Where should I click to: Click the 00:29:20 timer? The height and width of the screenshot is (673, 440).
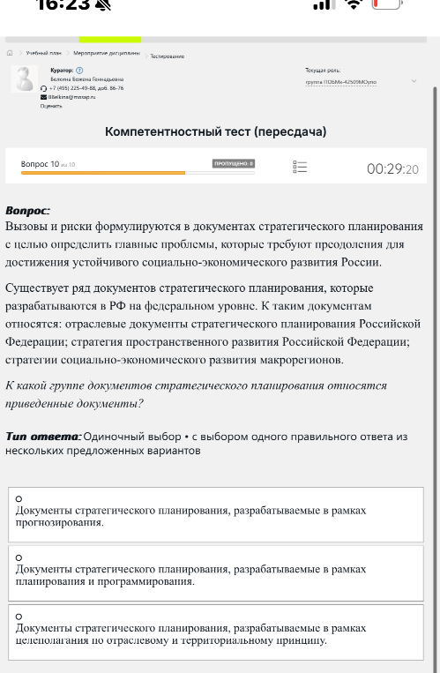pyautogui.click(x=392, y=169)
